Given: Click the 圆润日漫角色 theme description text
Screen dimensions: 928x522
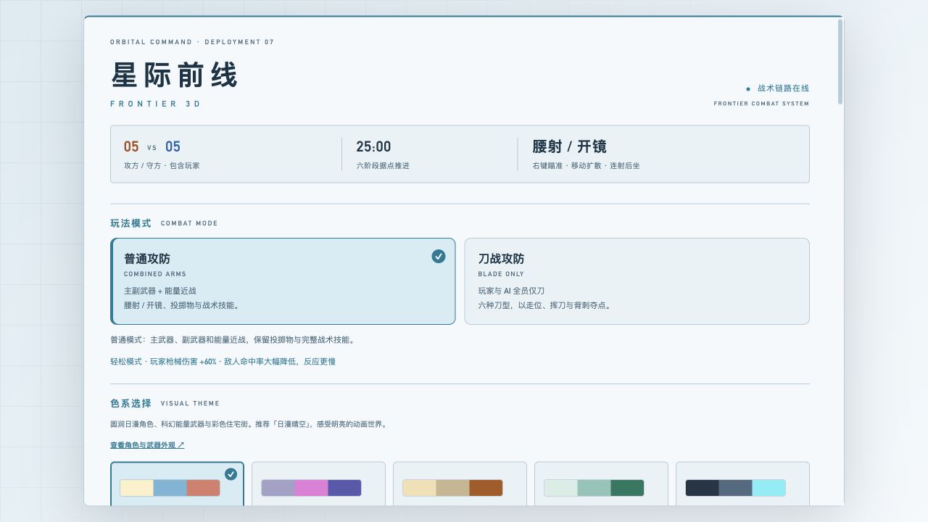Looking at the screenshot, I should click(x=250, y=424).
